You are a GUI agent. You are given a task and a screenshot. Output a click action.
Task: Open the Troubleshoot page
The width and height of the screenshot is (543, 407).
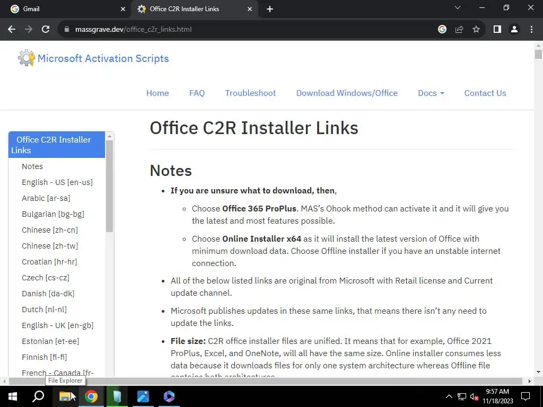click(x=250, y=93)
